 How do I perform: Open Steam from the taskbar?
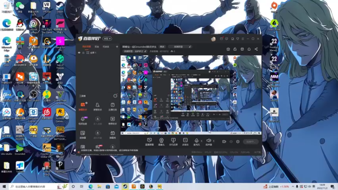tap(125, 187)
